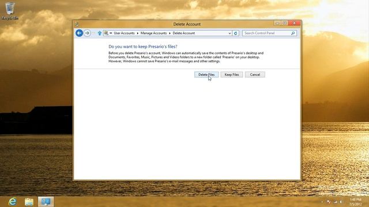Click the Delete Files button
The width and height of the screenshot is (369, 207).
tap(206, 75)
